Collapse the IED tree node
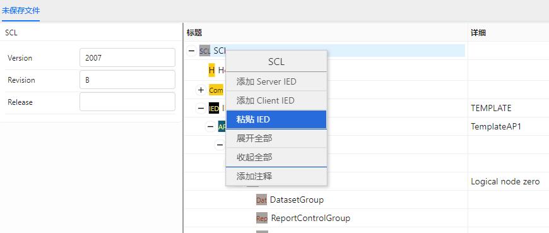Screen dimensions: 549x233 coord(201,108)
